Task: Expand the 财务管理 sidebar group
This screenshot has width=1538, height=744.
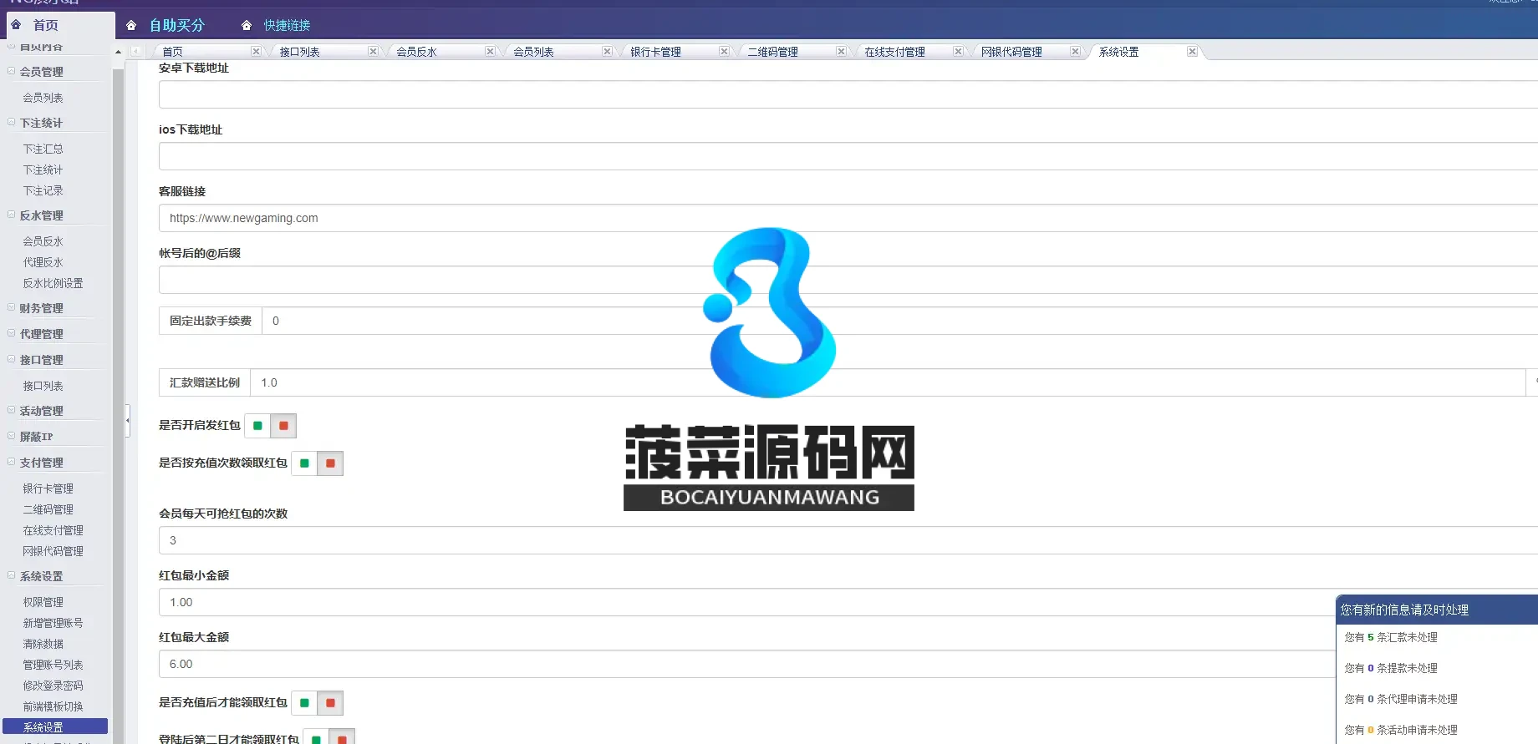Action: (x=12, y=307)
